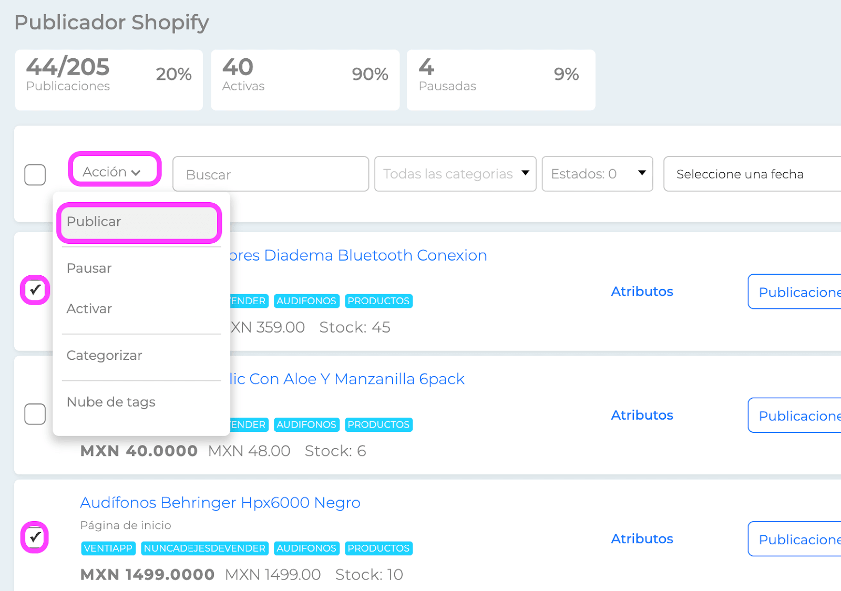Uncheck the Diadema Bluetooth product checkbox
Viewport: 841px width, 591px height.
(x=35, y=289)
